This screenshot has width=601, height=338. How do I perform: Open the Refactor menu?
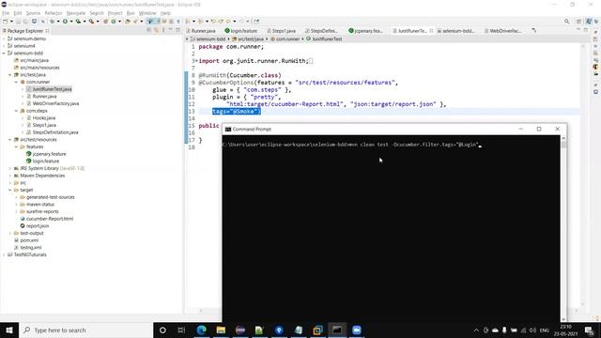pos(54,13)
